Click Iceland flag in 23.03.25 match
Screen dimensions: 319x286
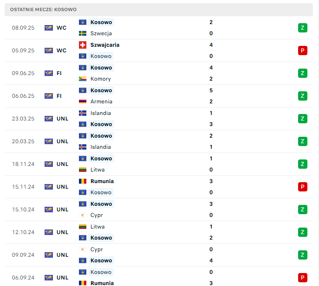point(83,113)
